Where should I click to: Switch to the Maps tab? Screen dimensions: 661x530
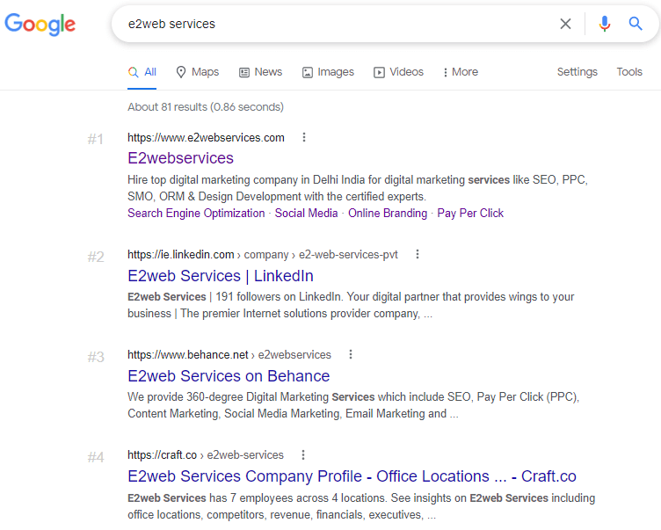point(198,72)
